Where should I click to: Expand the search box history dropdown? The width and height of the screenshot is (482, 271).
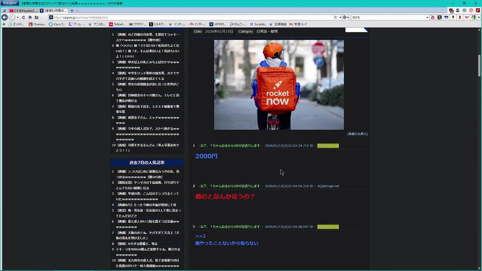(x=427, y=17)
